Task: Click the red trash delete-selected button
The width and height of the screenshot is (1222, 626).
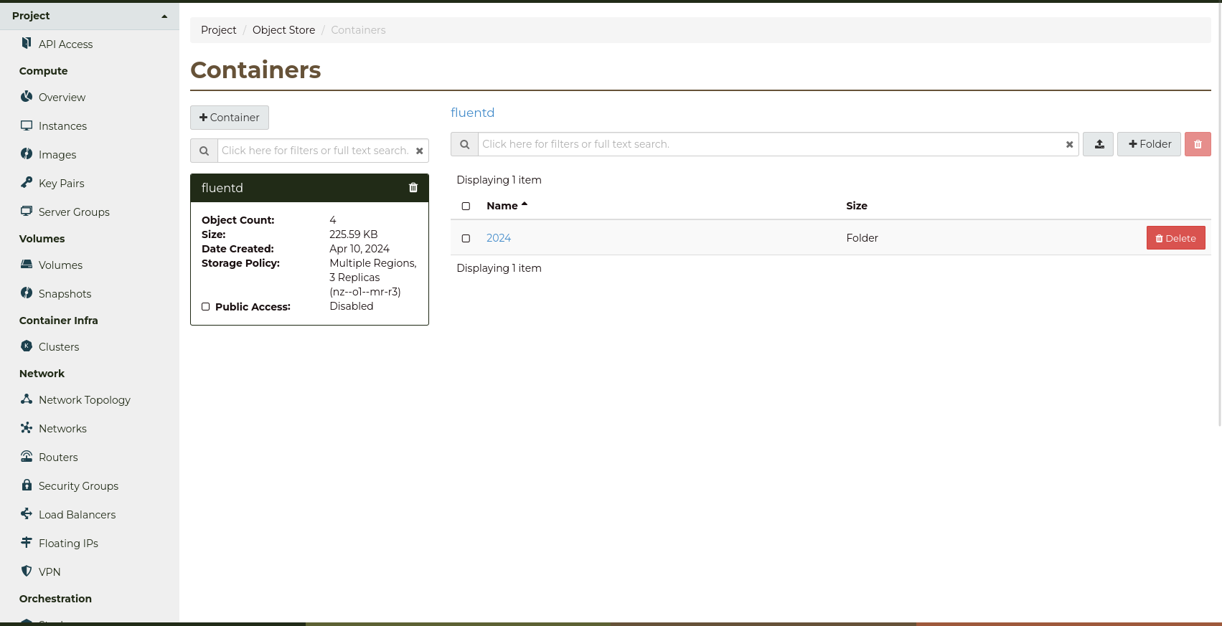Action: pos(1198,144)
